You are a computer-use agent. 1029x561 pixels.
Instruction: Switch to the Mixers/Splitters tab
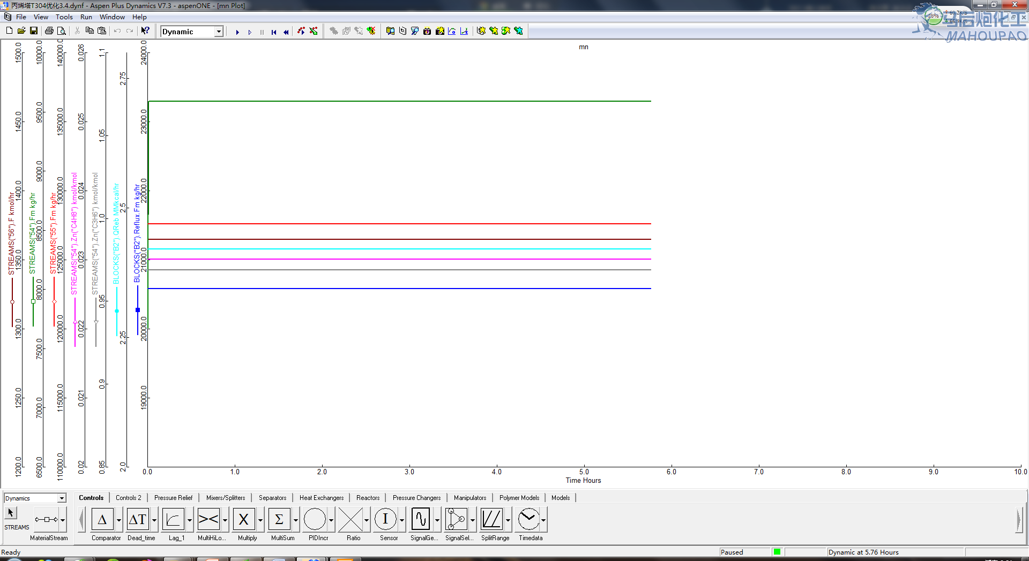(226, 498)
